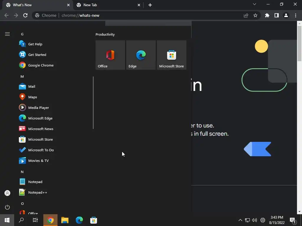Go forward in Chrome

pyautogui.click(x=16, y=15)
